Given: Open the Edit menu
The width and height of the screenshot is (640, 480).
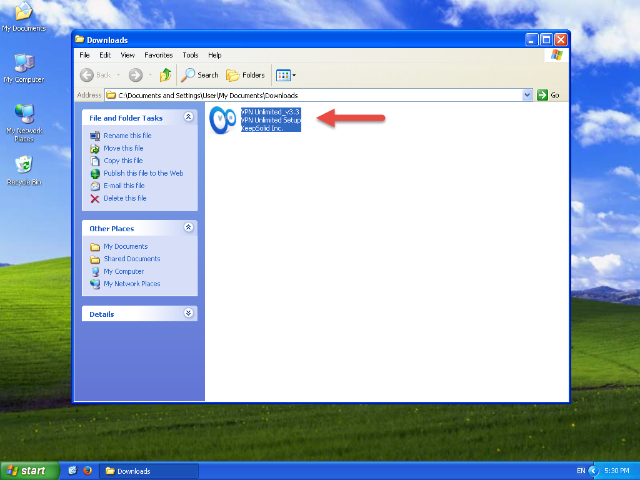Looking at the screenshot, I should click(x=105, y=55).
